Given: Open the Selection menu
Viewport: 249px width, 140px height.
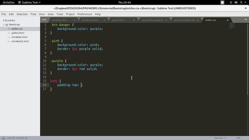Looking at the screenshot, I should click(22, 14).
